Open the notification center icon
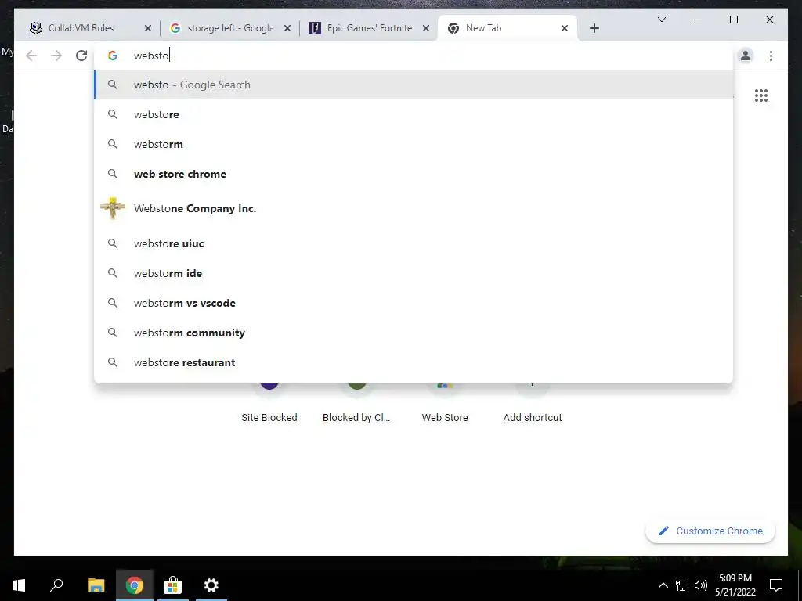 [x=776, y=585]
